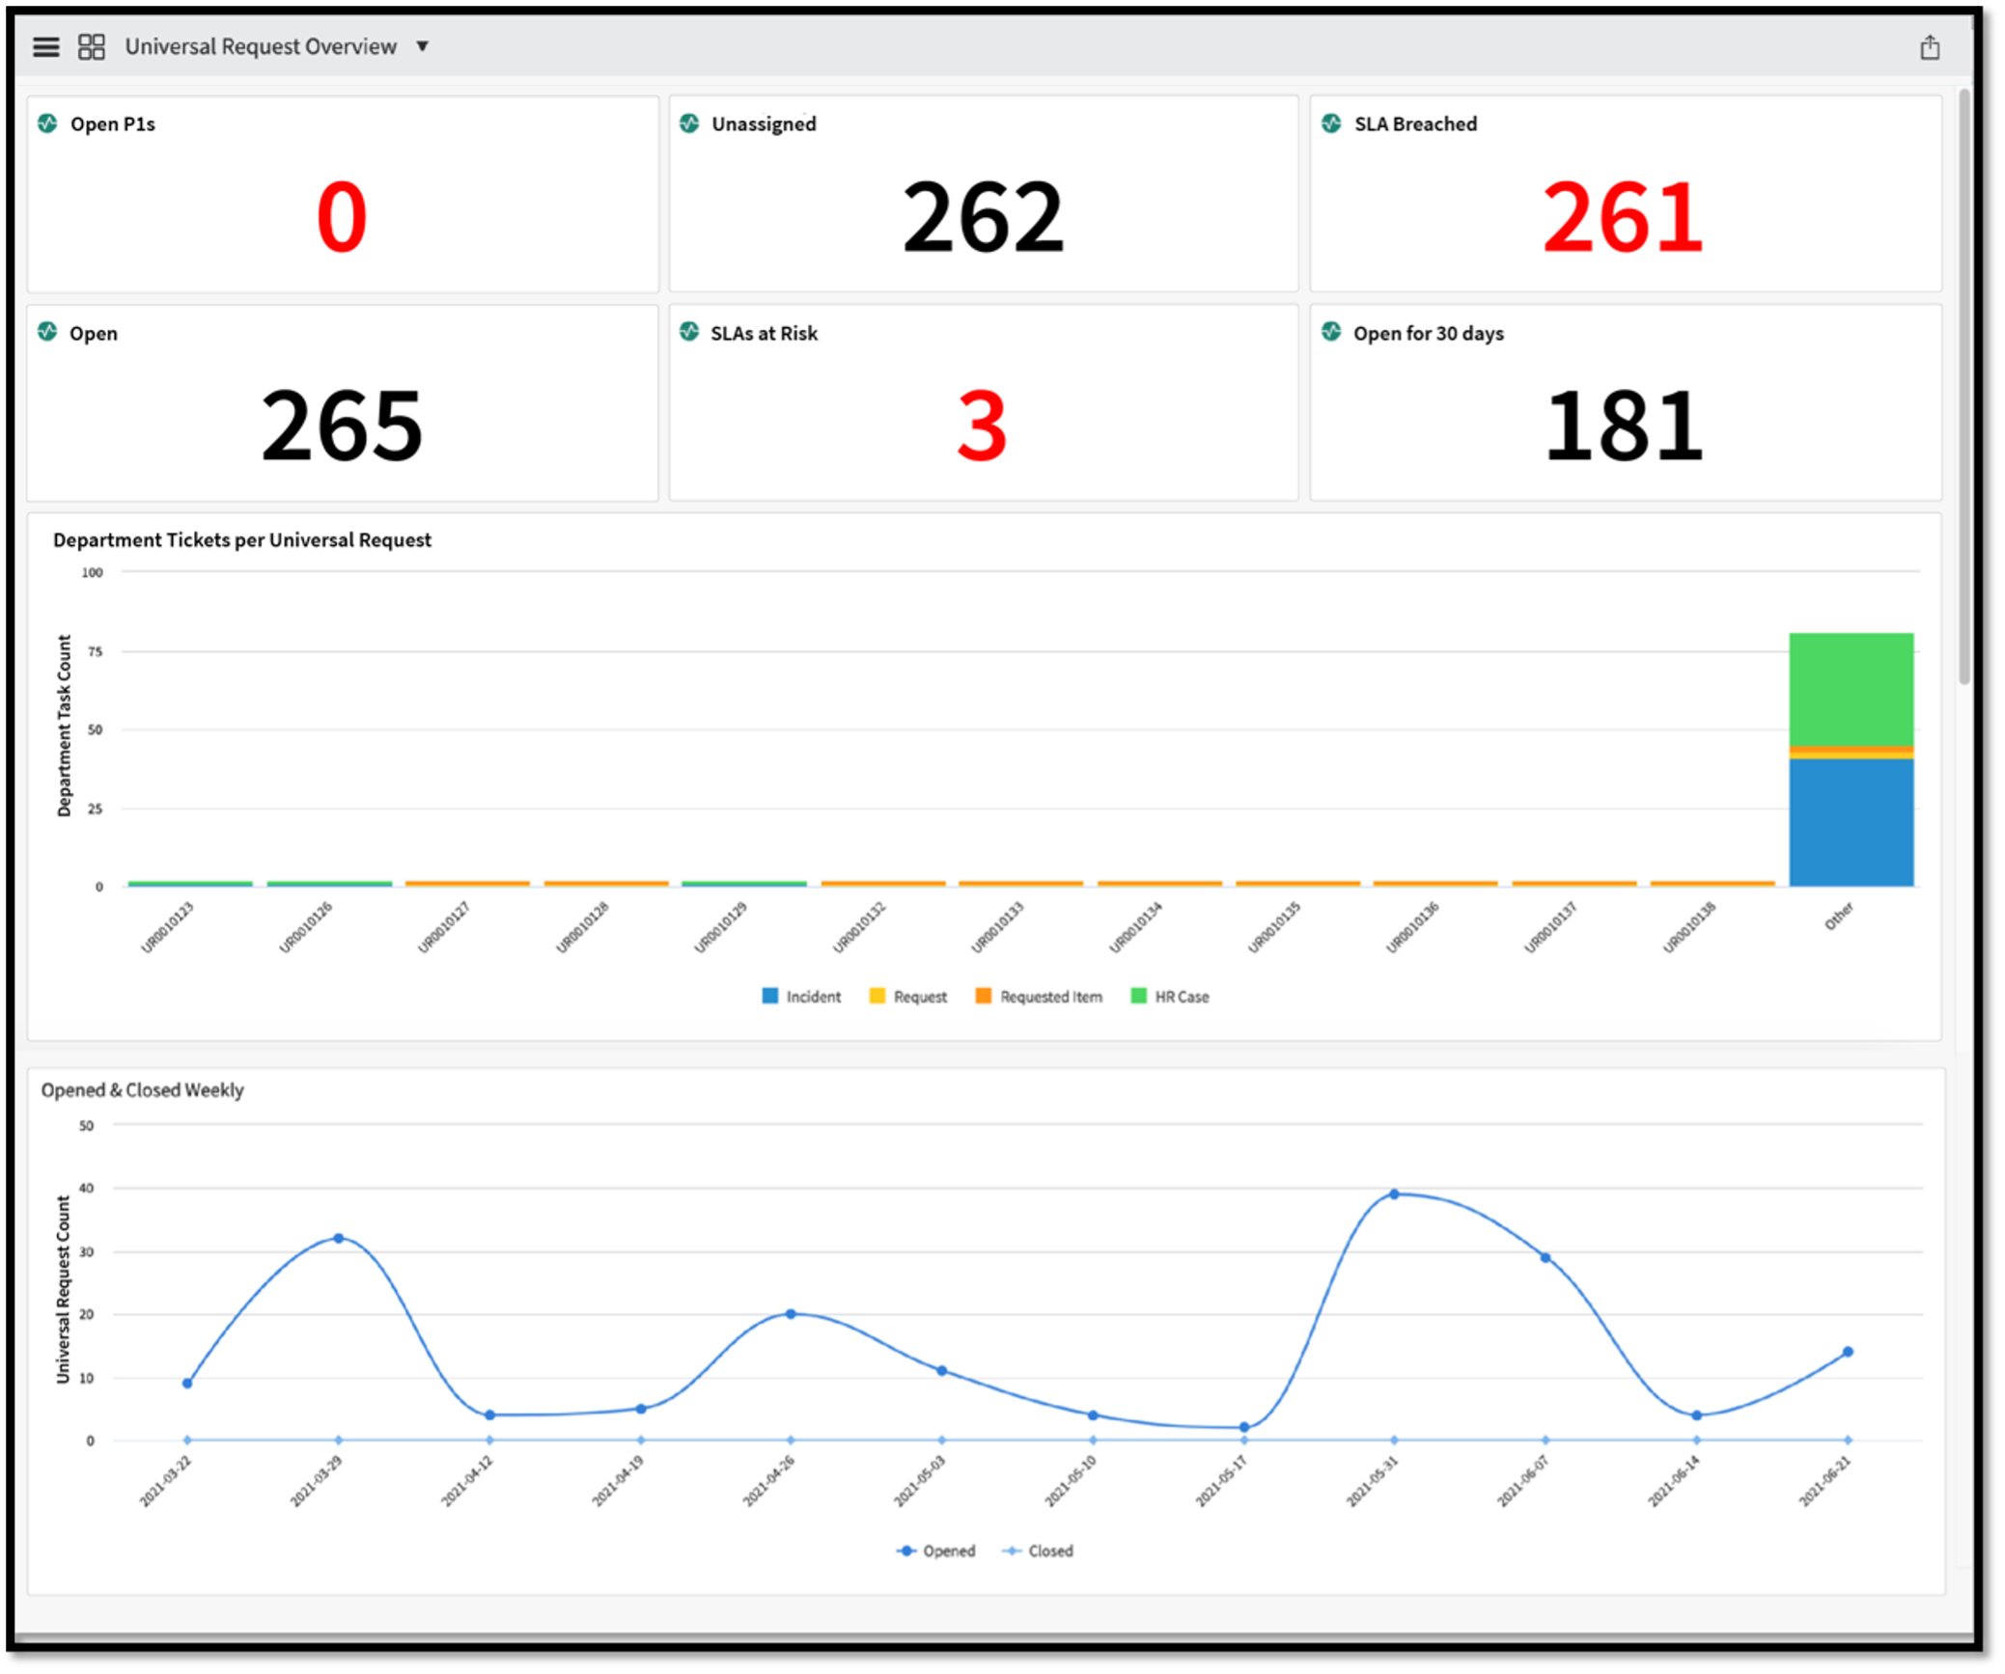This screenshot has height=1674, width=2005.
Task: Click the pulse icon on Unassigned widget
Action: point(689,123)
